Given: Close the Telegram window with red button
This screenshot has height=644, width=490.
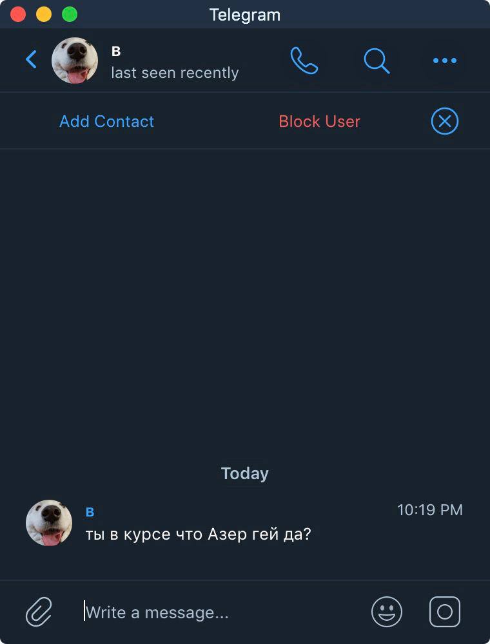Looking at the screenshot, I should [18, 14].
